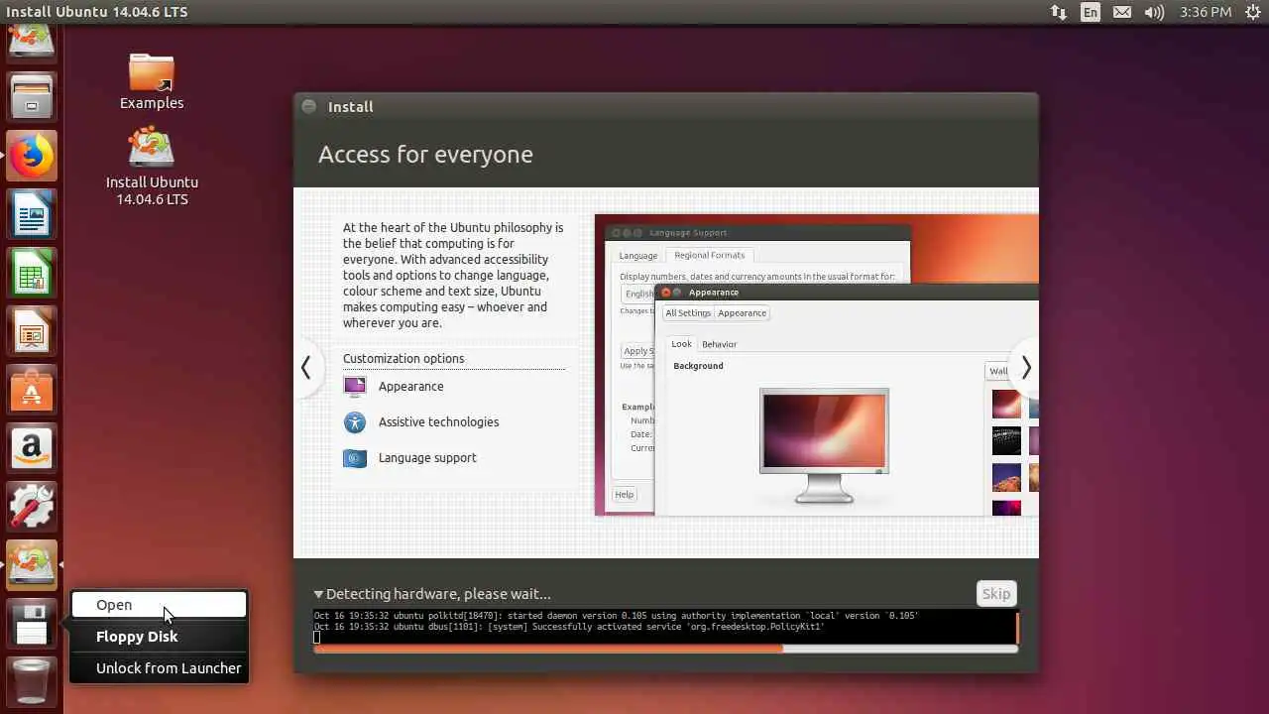Select running installer icon in launcher
This screenshot has height=714, width=1269.
coord(32,565)
